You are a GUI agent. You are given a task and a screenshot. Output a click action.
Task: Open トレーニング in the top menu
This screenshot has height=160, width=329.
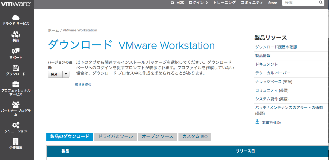pos(225,3)
